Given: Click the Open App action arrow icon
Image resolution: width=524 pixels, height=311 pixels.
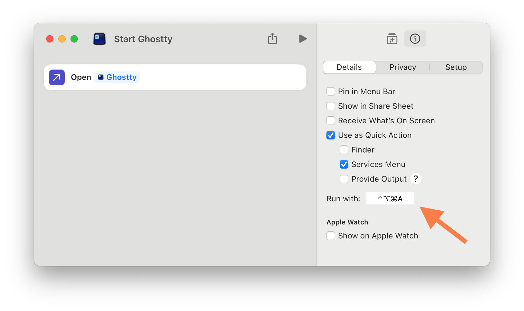Looking at the screenshot, I should [57, 77].
